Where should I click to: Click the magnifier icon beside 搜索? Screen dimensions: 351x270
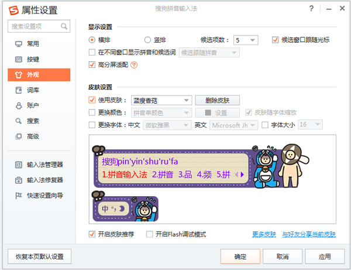[19, 121]
